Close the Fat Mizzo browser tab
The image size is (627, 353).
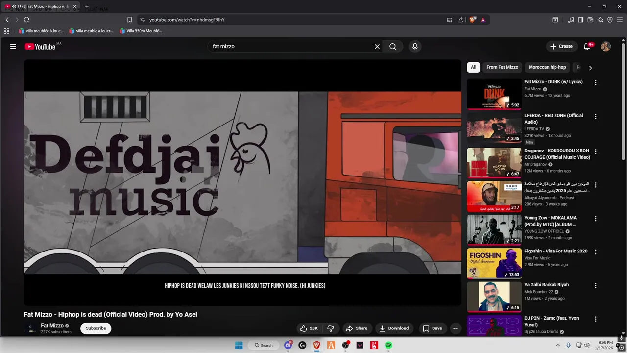tap(75, 7)
